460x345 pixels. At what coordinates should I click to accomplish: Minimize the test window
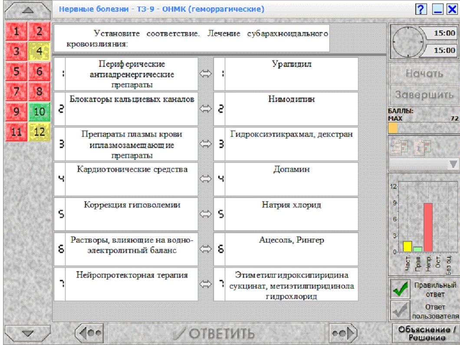(438, 10)
